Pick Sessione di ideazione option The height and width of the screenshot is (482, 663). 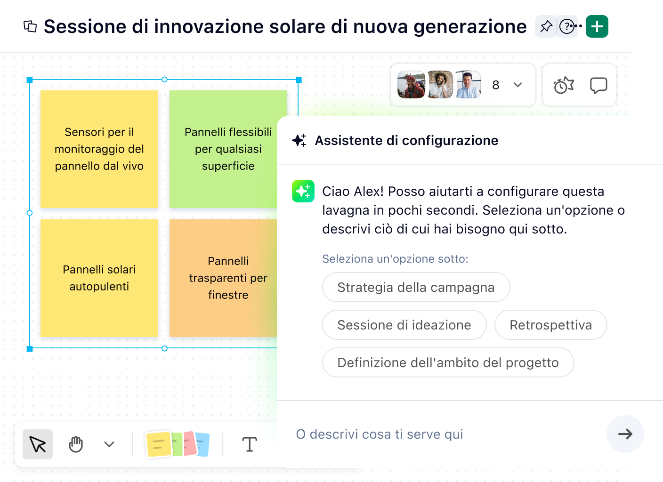coord(404,325)
